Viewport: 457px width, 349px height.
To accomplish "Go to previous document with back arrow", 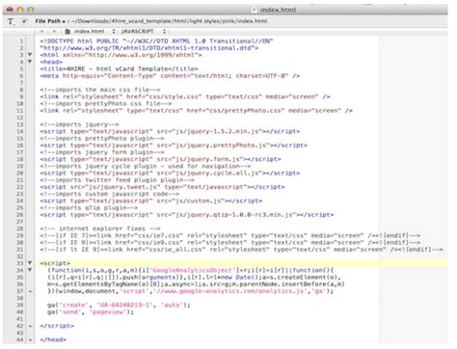I will [x=41, y=32].
